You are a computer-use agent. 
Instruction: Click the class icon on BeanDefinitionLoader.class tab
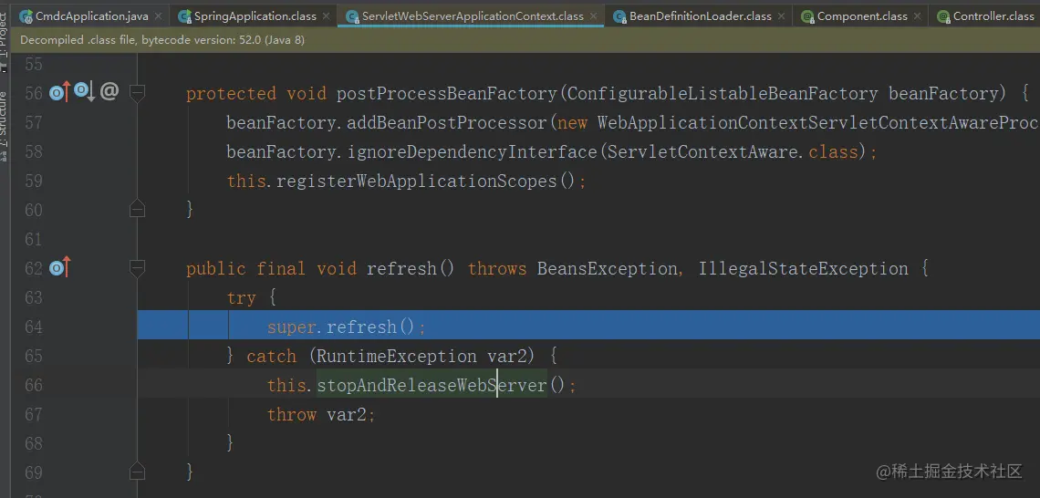tap(619, 16)
